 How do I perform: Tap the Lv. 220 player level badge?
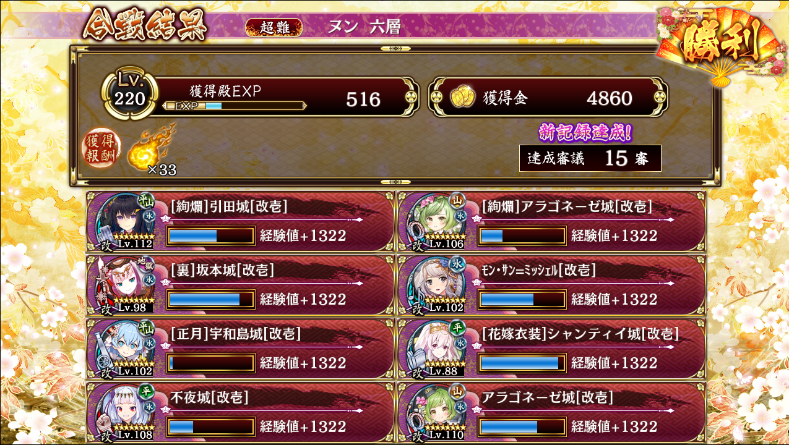click(128, 94)
